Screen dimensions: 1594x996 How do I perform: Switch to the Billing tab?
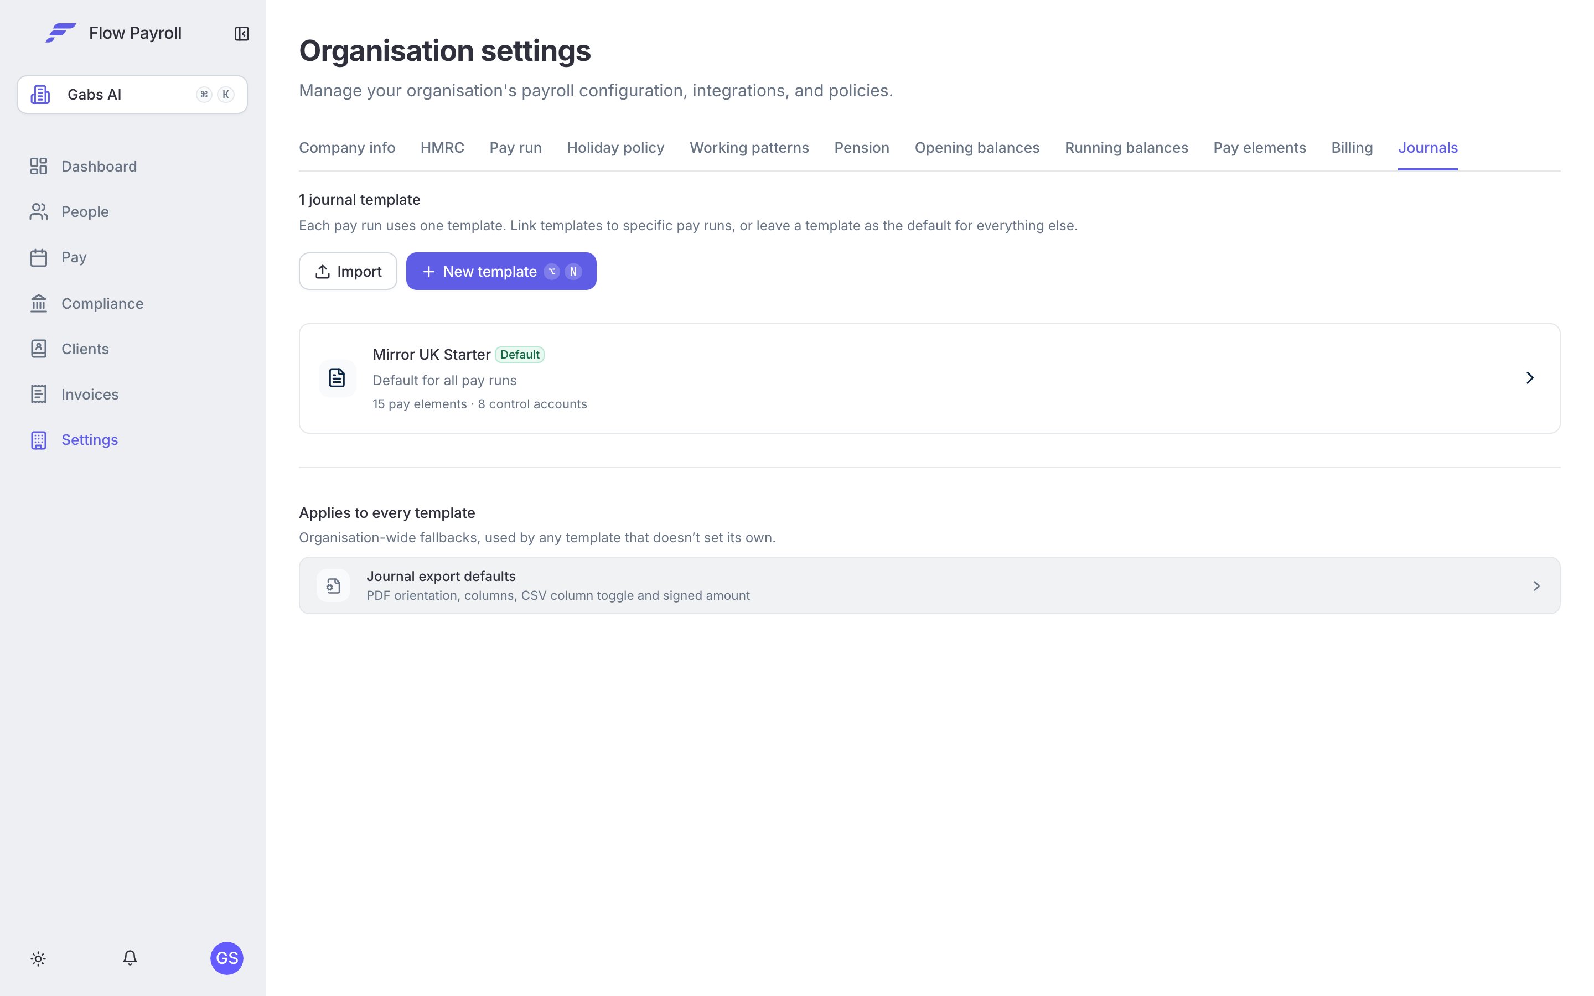coord(1352,148)
